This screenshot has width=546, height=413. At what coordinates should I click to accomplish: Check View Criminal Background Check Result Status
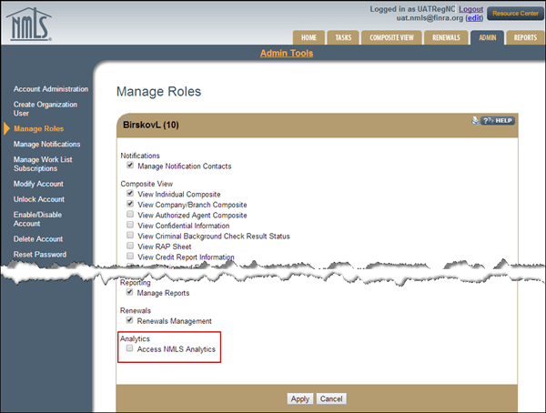[130, 235]
